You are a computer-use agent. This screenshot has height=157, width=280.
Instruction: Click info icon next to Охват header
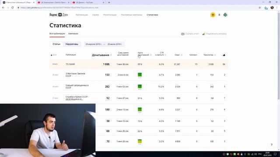pos(182,55)
